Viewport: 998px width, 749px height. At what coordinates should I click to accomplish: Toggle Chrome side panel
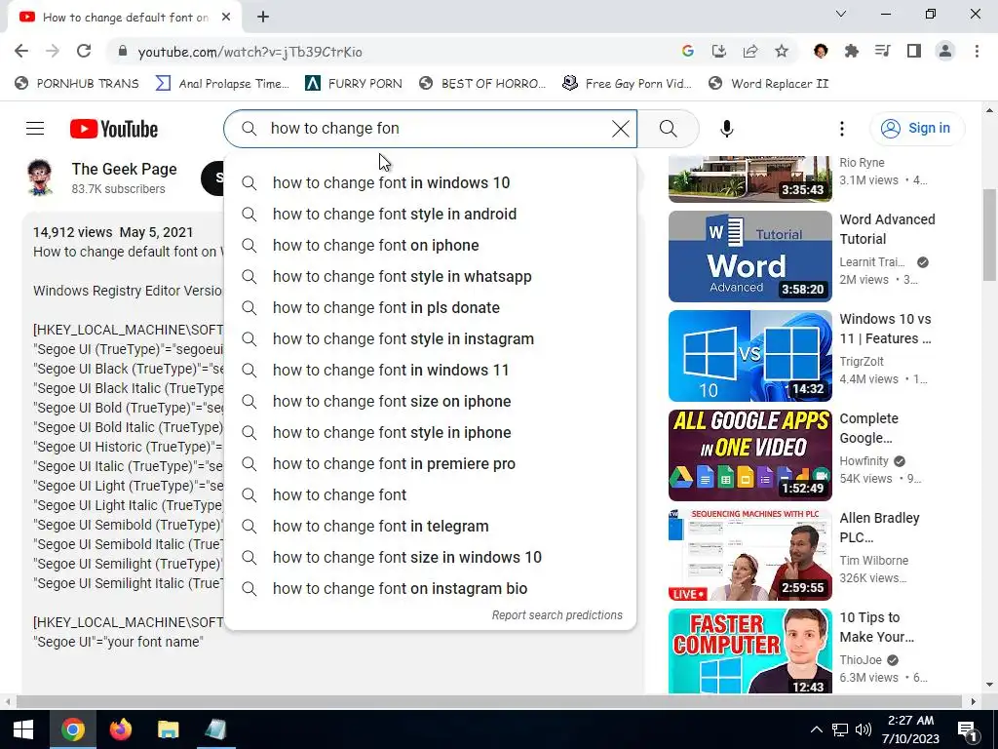[x=914, y=51]
